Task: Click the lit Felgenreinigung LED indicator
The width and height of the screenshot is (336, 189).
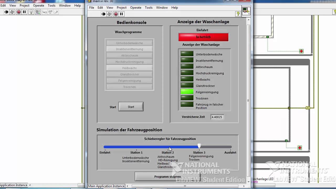Action: (187, 92)
